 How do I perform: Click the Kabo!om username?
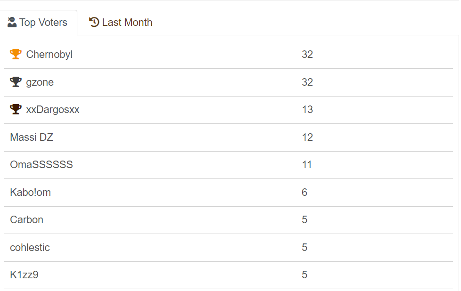[x=30, y=192]
